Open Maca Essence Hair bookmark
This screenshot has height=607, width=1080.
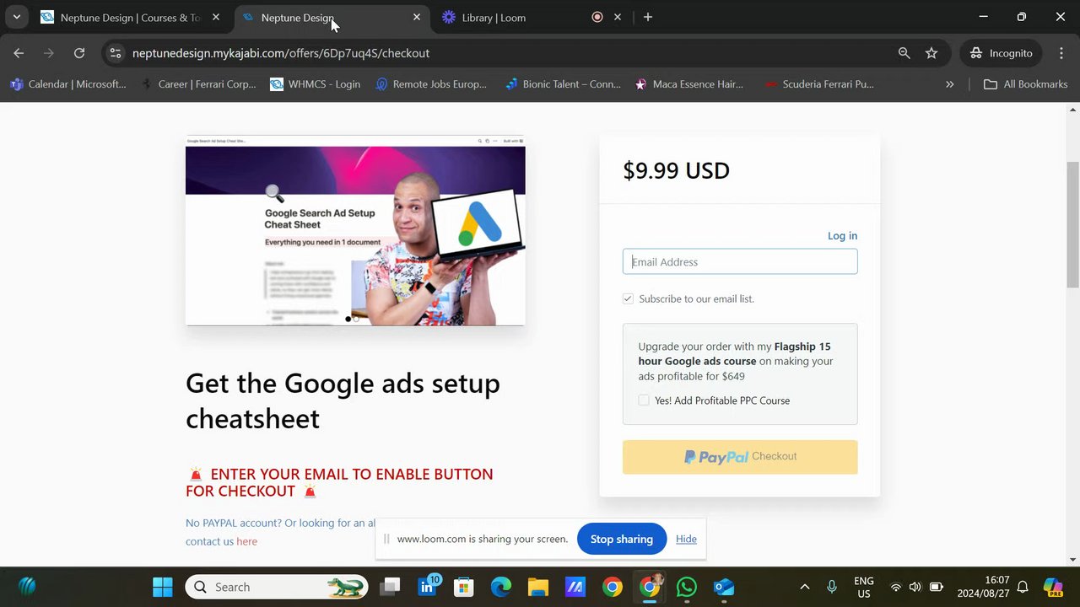pyautogui.click(x=689, y=84)
